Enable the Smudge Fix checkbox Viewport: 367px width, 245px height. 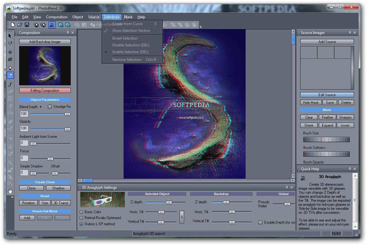point(50,107)
